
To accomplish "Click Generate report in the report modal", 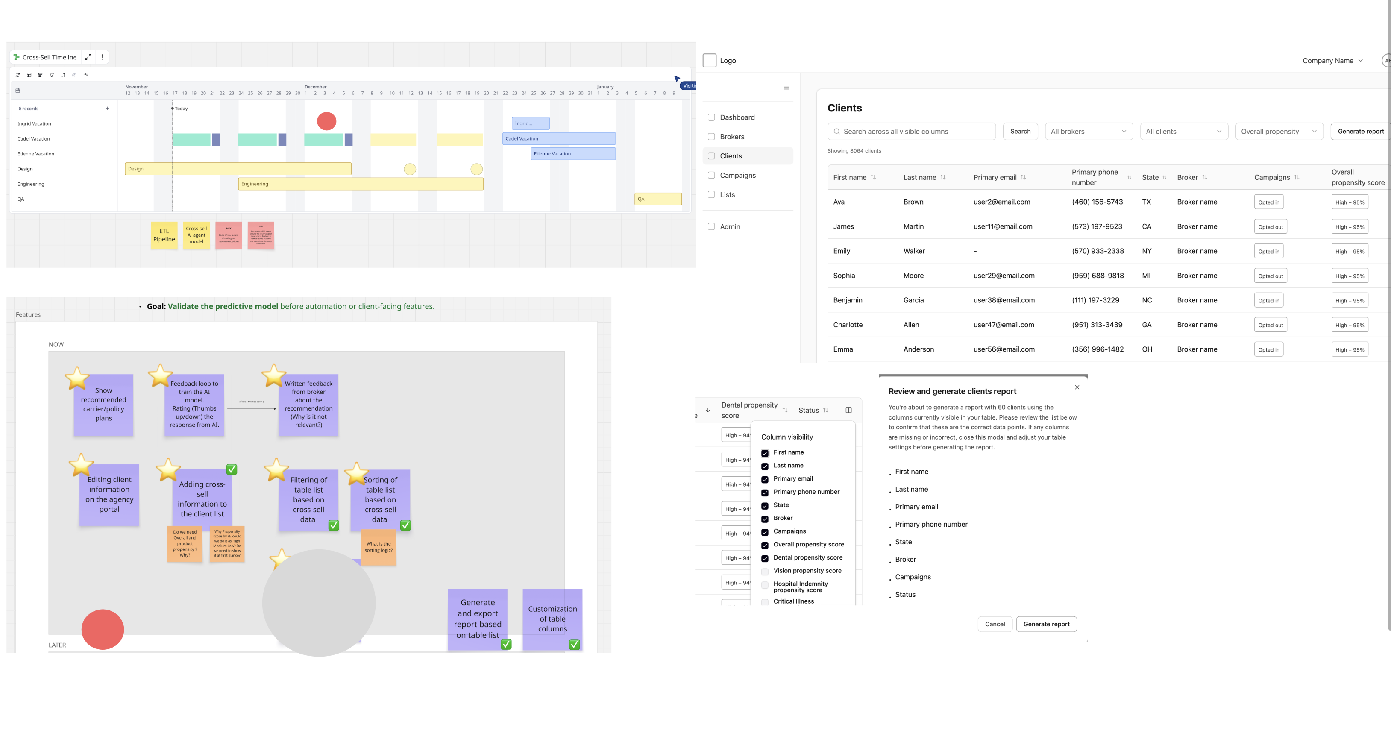I will 1046,624.
